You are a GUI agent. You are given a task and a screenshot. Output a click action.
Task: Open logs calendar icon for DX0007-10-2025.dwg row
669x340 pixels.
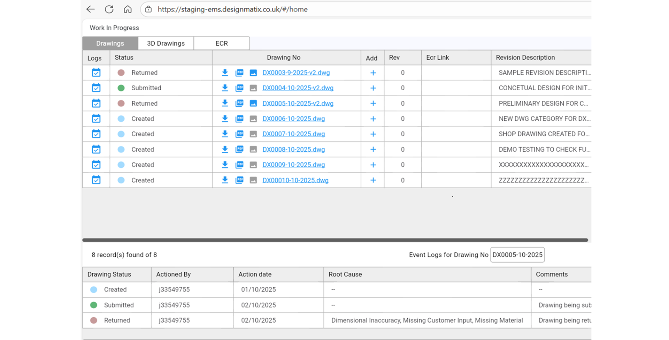coord(96,134)
